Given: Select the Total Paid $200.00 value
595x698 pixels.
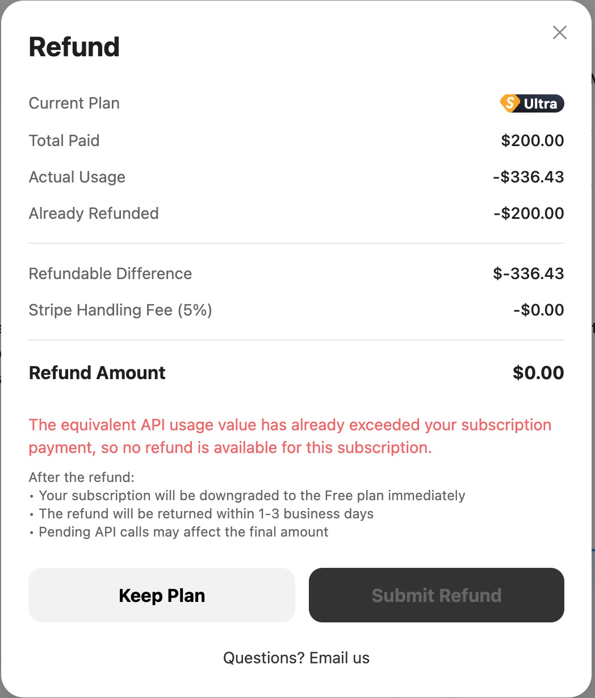Looking at the screenshot, I should coord(532,140).
